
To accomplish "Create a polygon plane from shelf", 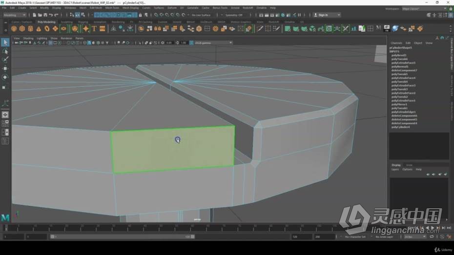I will [55, 29].
